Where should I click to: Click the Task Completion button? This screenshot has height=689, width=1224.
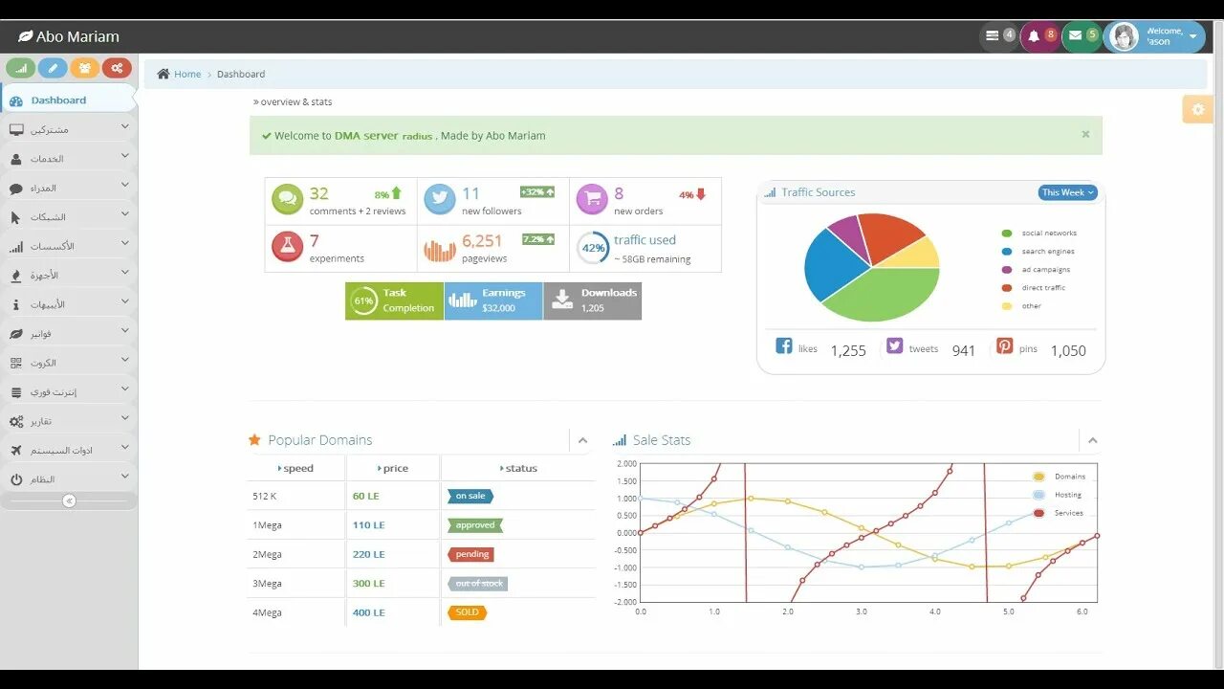[394, 300]
